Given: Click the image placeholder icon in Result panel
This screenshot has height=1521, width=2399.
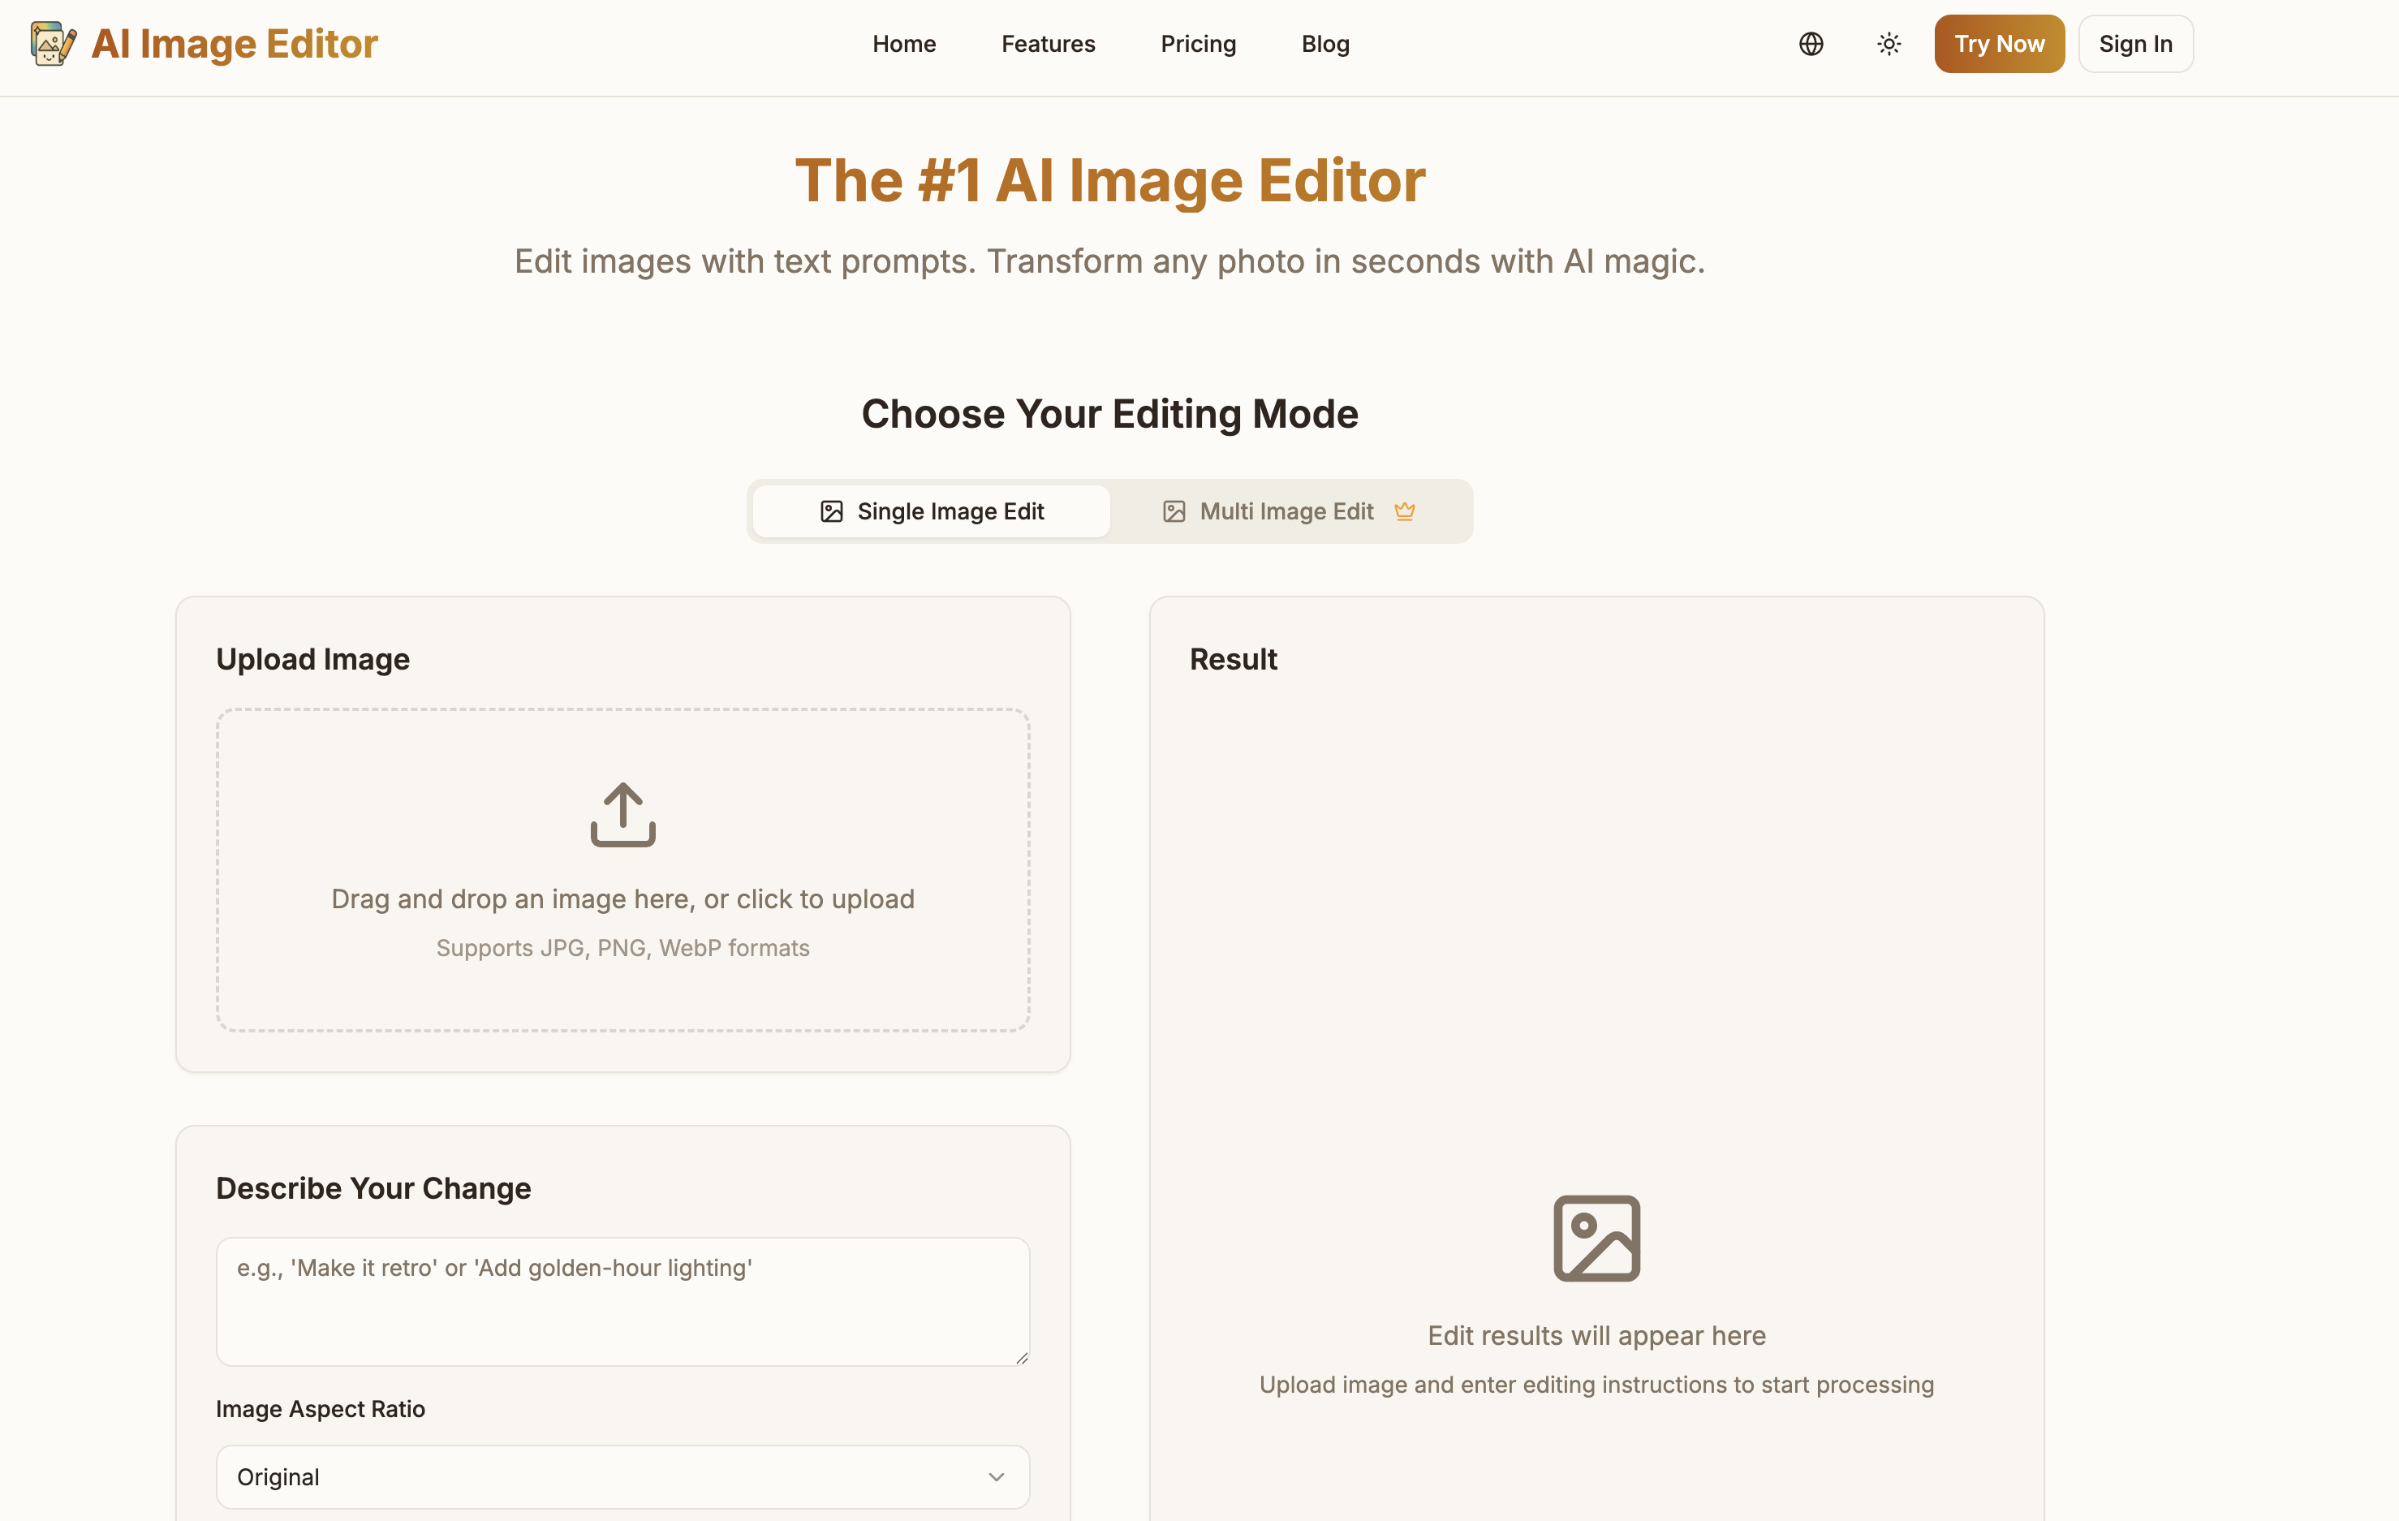Looking at the screenshot, I should coord(1596,1238).
